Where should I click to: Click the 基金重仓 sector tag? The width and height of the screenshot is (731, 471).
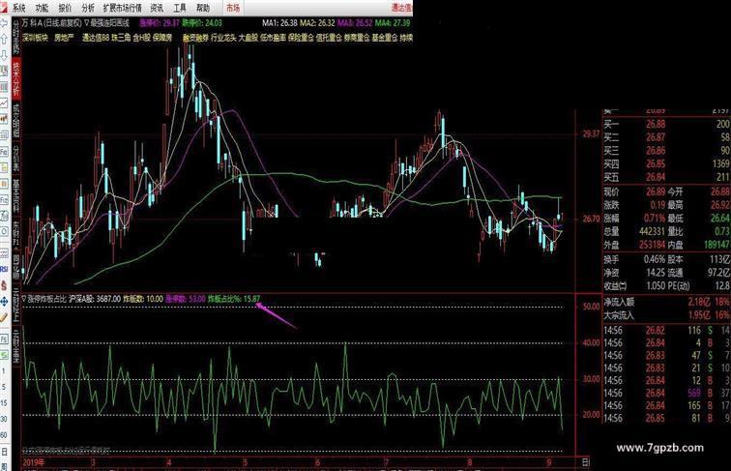point(385,38)
